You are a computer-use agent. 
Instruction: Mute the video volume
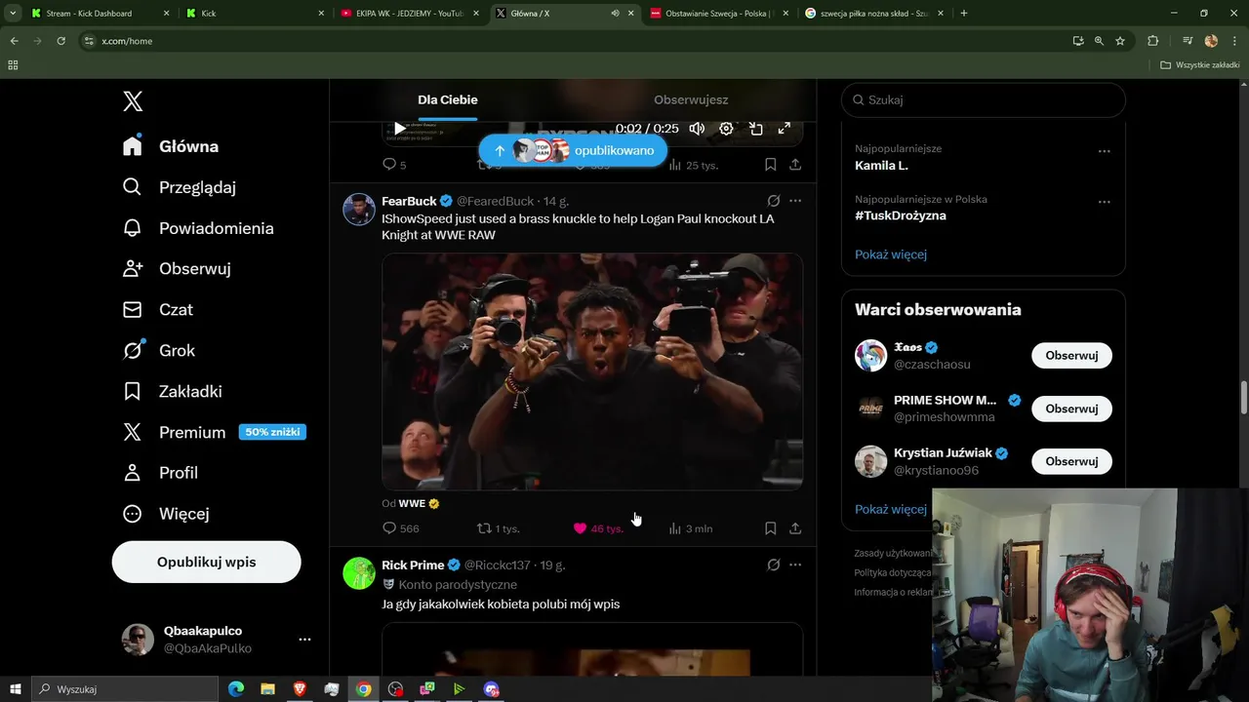[x=697, y=129]
